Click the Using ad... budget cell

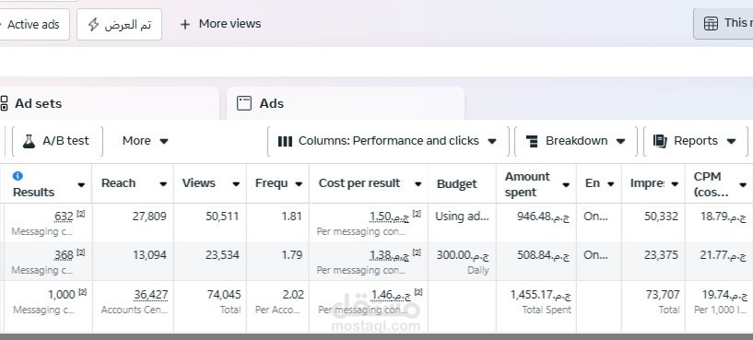[x=462, y=217]
